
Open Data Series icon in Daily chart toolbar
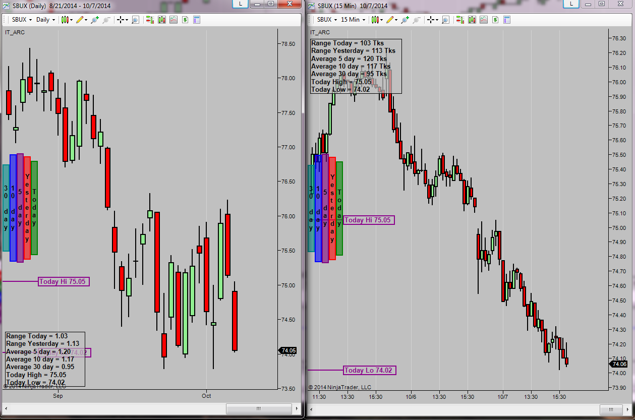161,20
